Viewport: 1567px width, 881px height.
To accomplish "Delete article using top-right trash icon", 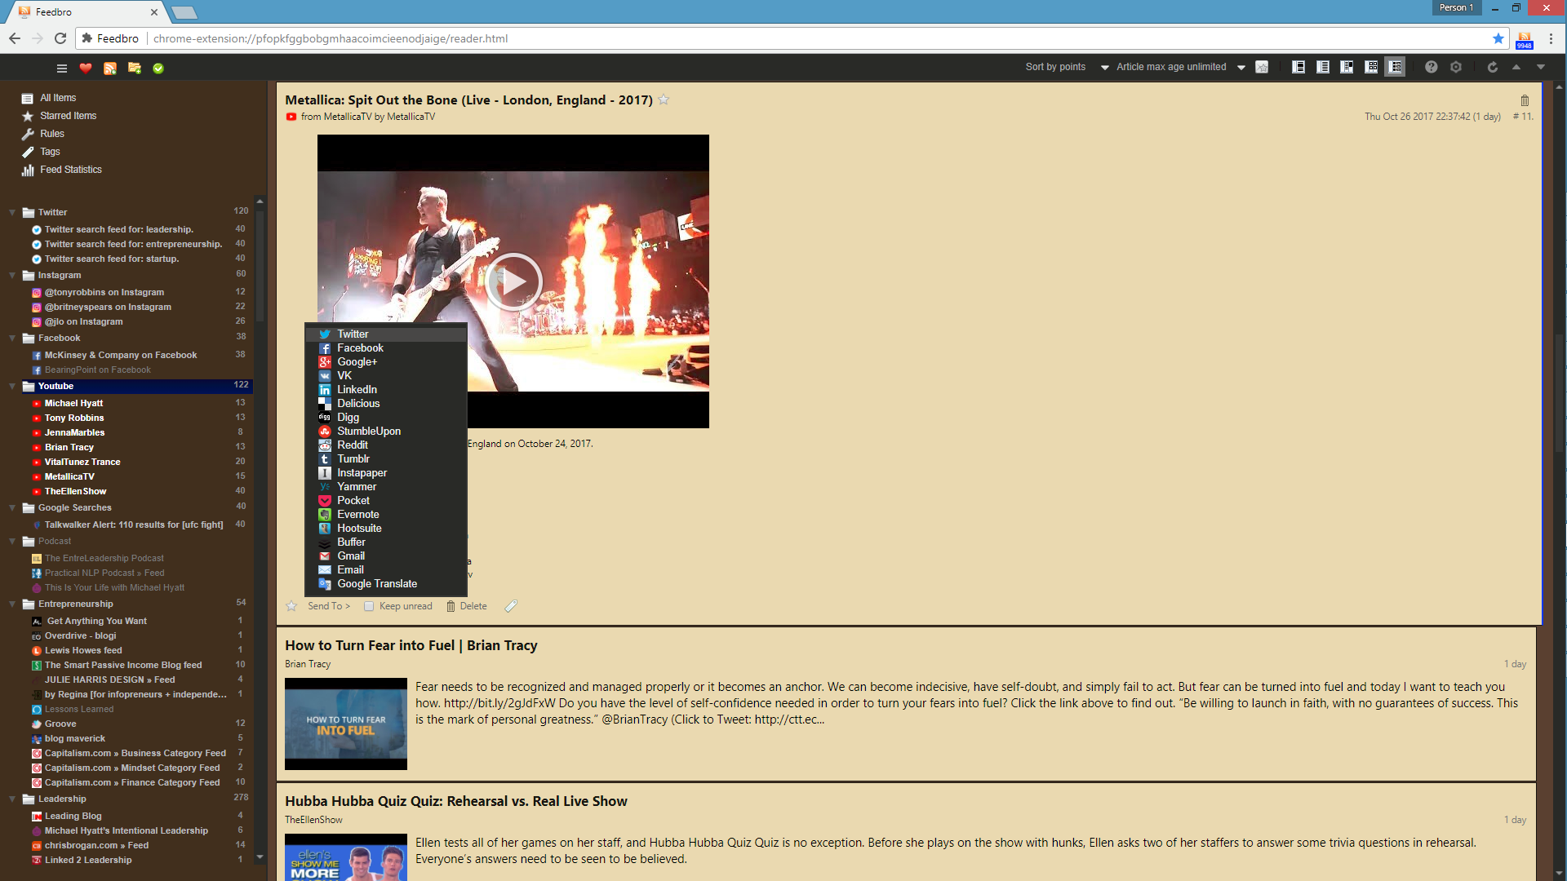I will [x=1525, y=100].
